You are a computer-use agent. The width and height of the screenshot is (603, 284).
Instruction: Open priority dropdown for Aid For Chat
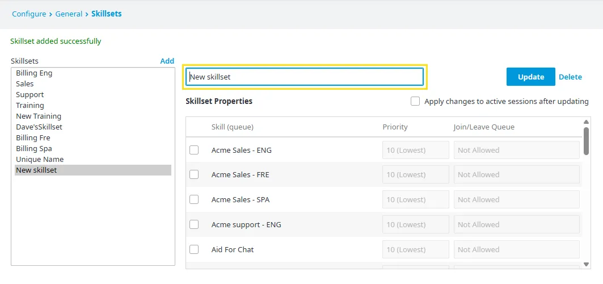pyautogui.click(x=416, y=250)
